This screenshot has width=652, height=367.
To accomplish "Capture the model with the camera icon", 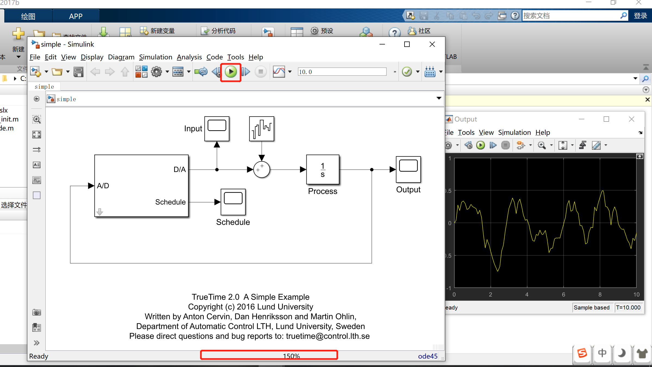I will coord(36,312).
